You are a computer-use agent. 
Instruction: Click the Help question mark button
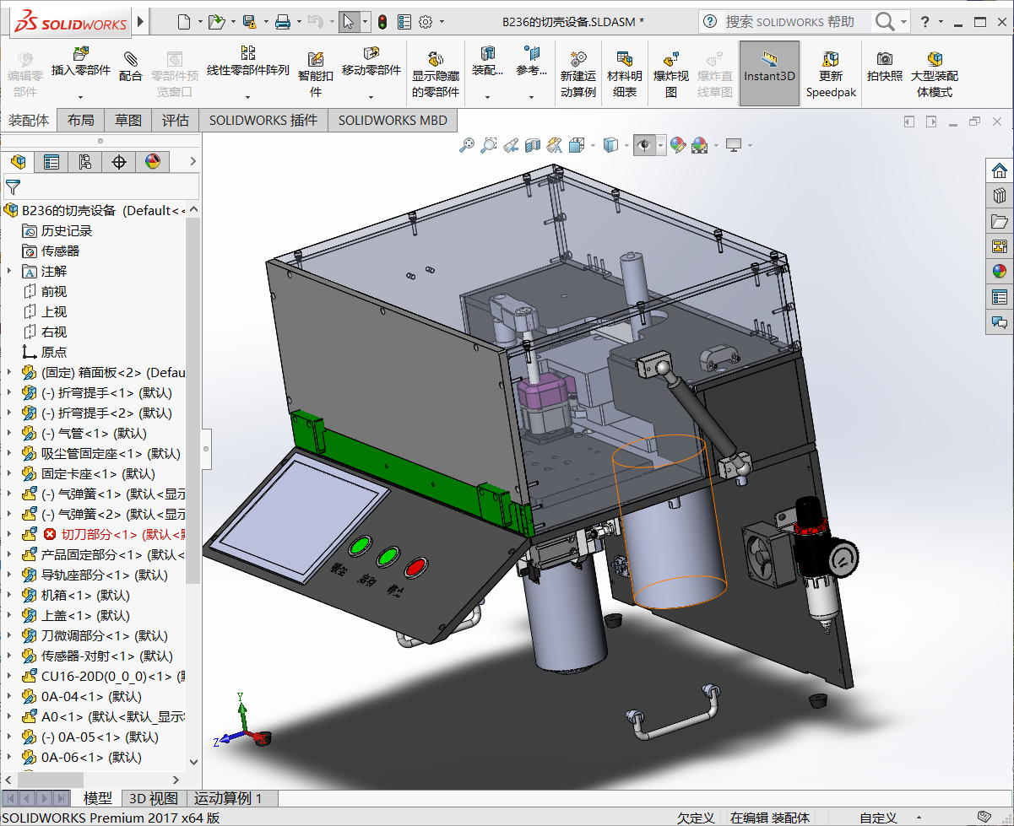[x=926, y=22]
